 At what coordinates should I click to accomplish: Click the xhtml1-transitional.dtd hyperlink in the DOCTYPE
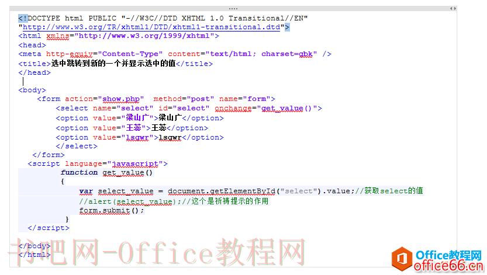[x=151, y=27]
